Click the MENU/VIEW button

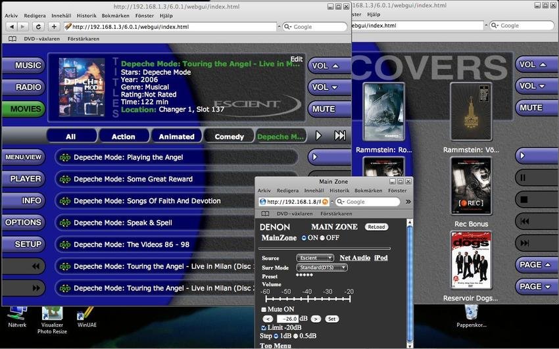[24, 157]
